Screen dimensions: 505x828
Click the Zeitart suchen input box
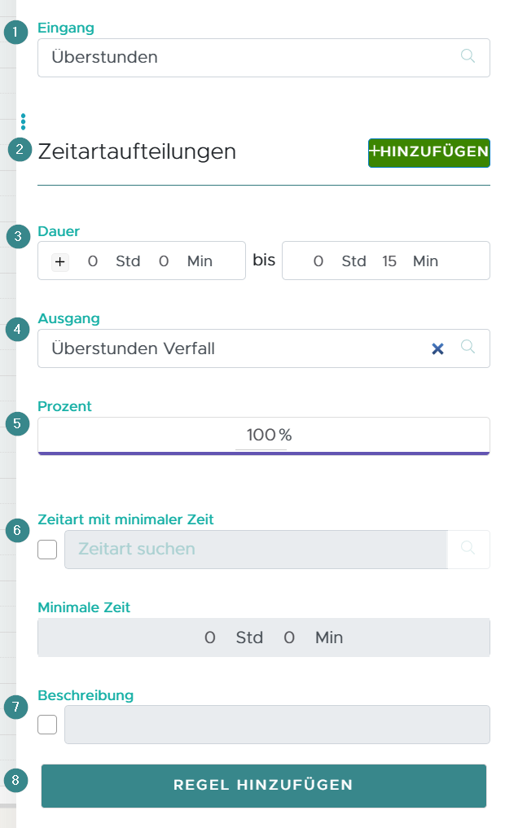point(244,550)
